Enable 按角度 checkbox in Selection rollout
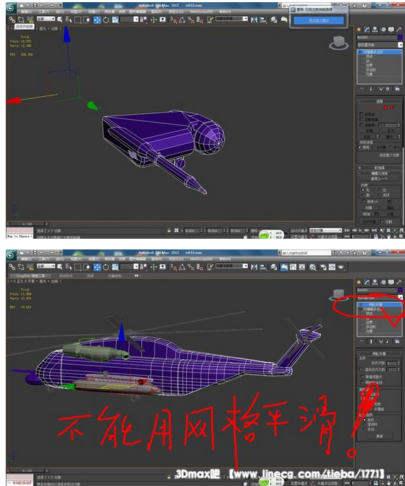The width and height of the screenshot is (405, 486). [362, 125]
